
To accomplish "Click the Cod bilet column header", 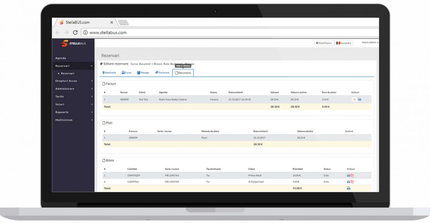I will [132, 169].
